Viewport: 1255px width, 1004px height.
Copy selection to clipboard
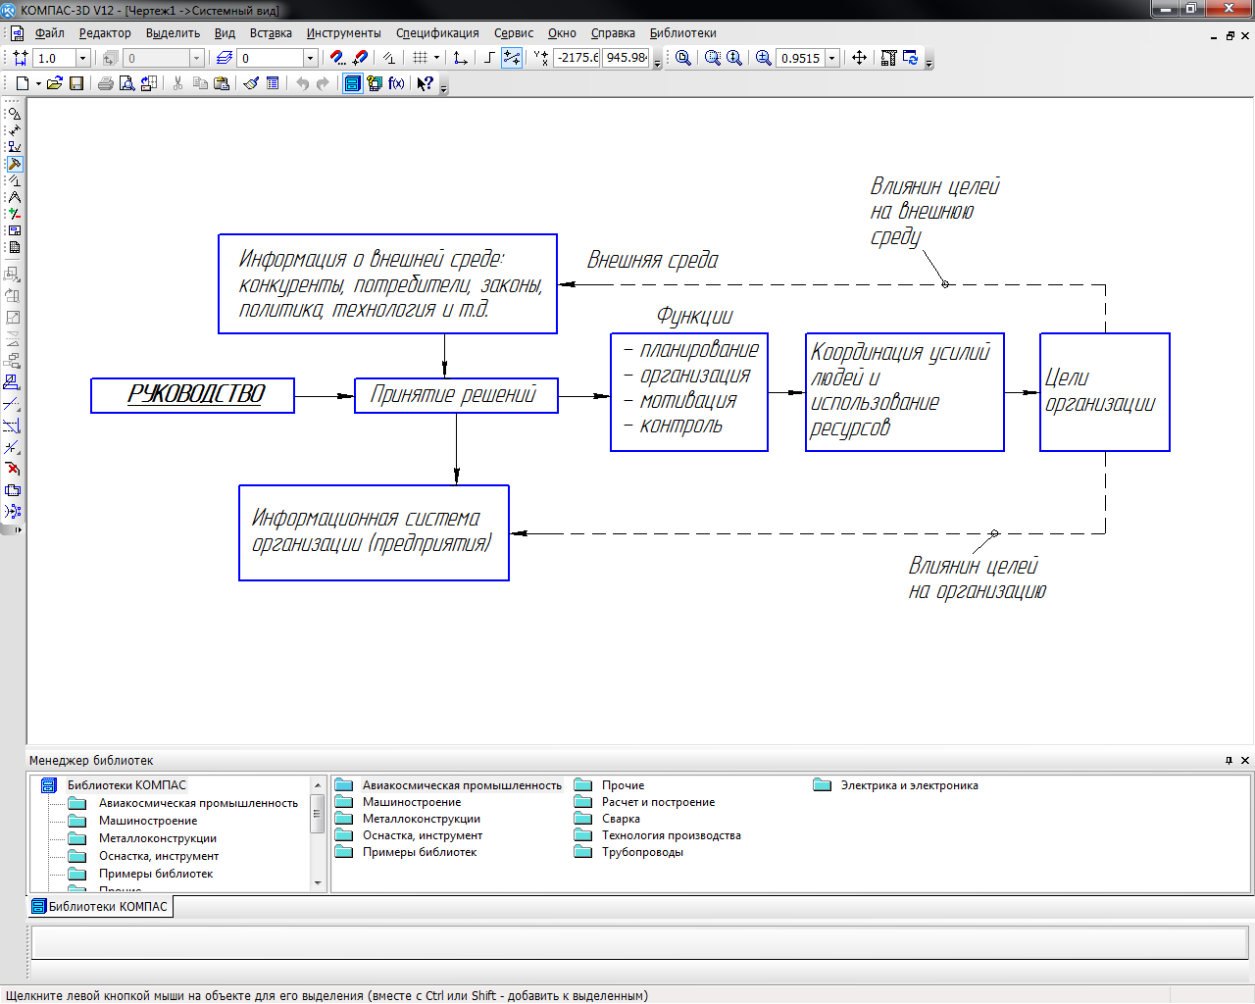[200, 83]
